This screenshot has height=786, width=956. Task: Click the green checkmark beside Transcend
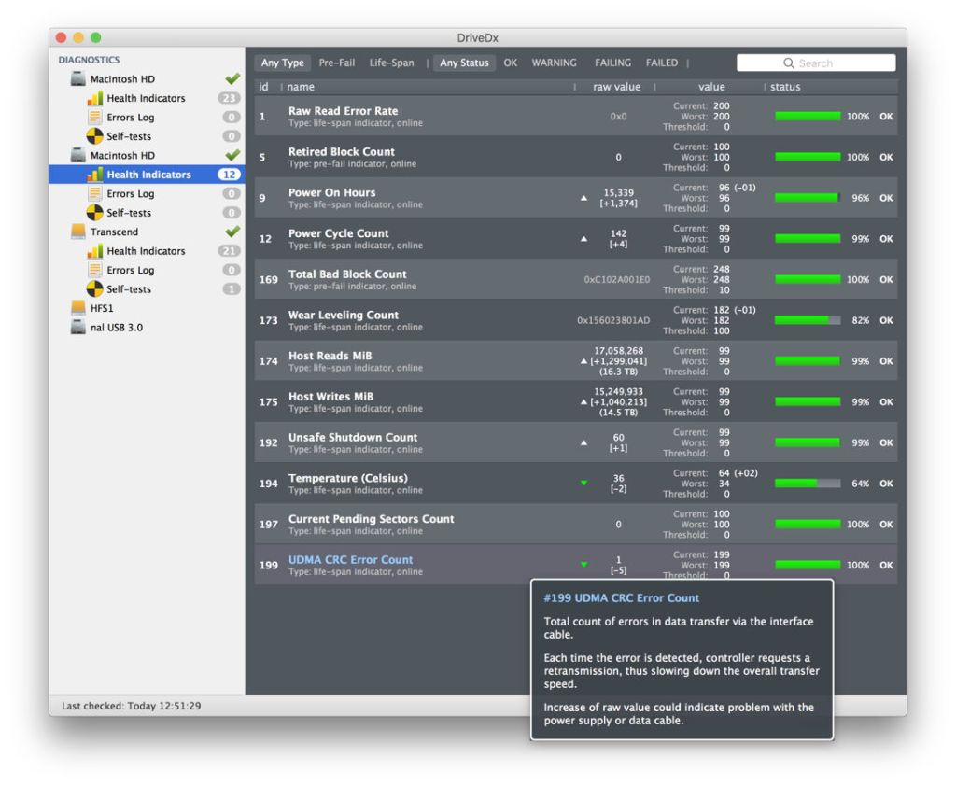click(232, 232)
